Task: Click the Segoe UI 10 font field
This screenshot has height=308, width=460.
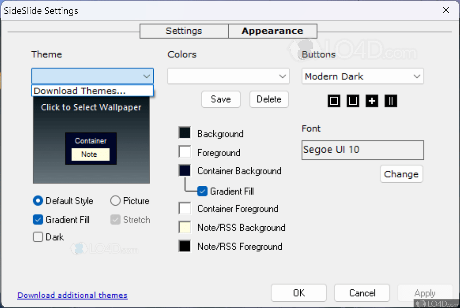Action: tap(363, 150)
